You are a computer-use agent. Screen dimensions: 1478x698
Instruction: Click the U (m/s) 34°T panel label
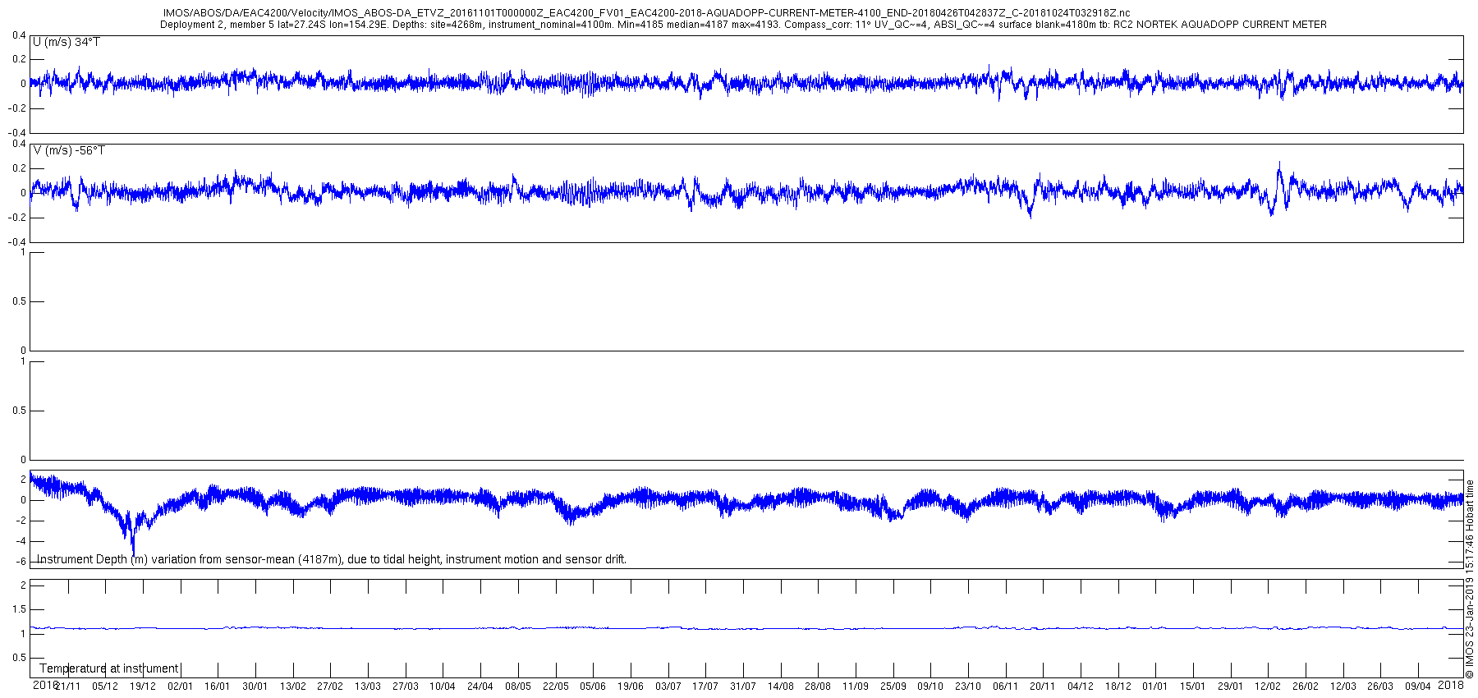point(67,42)
